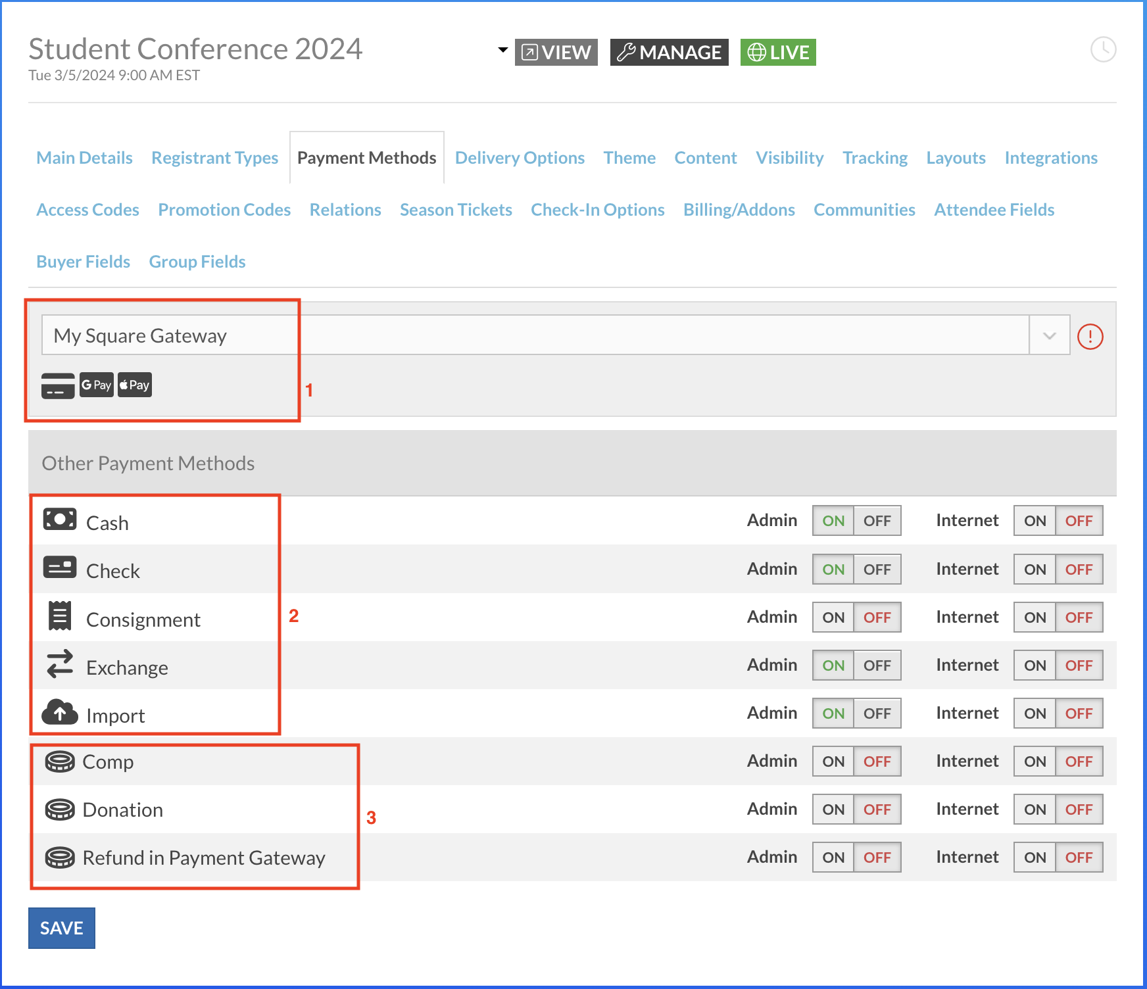Click the green LIVE button
Viewport: 1147px width, 989px height.
click(x=778, y=52)
